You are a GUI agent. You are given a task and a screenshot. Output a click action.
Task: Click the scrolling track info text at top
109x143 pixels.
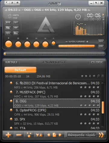point(48,10)
